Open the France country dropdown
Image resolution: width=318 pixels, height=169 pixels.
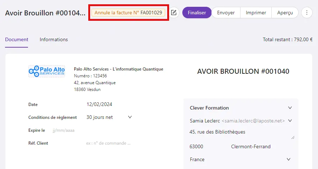[x=241, y=159]
